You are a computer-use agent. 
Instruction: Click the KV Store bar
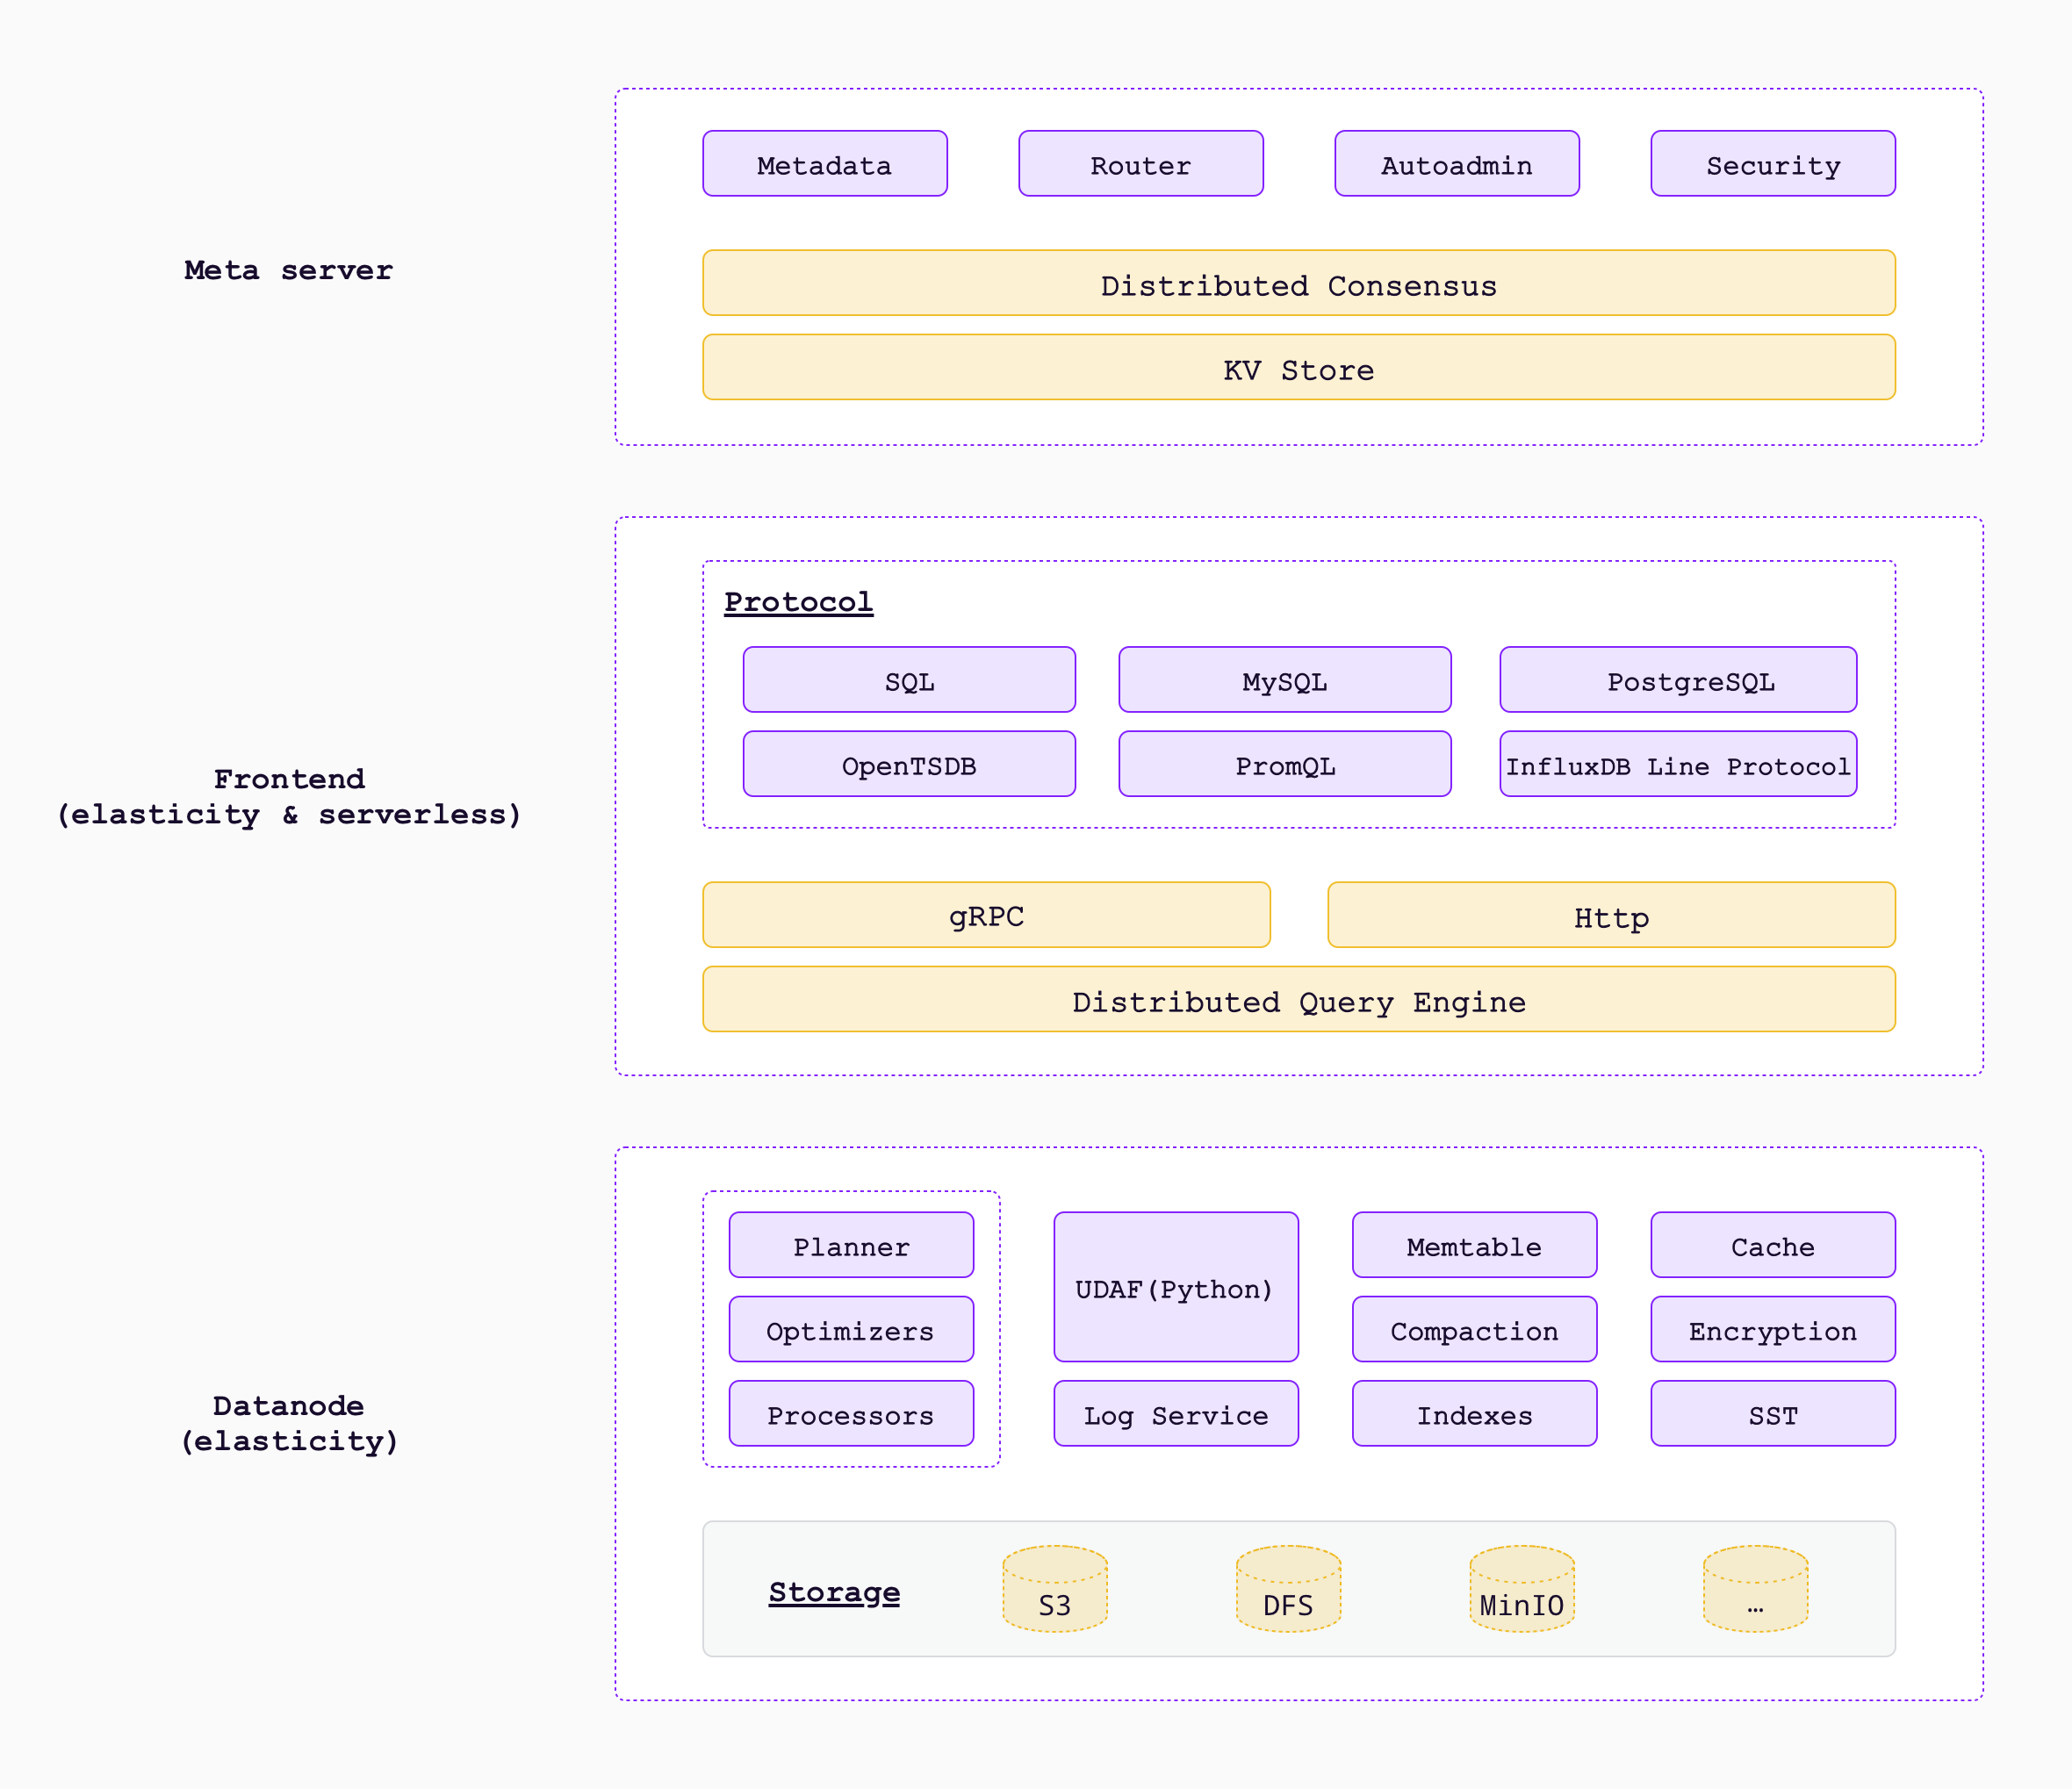point(1298,368)
